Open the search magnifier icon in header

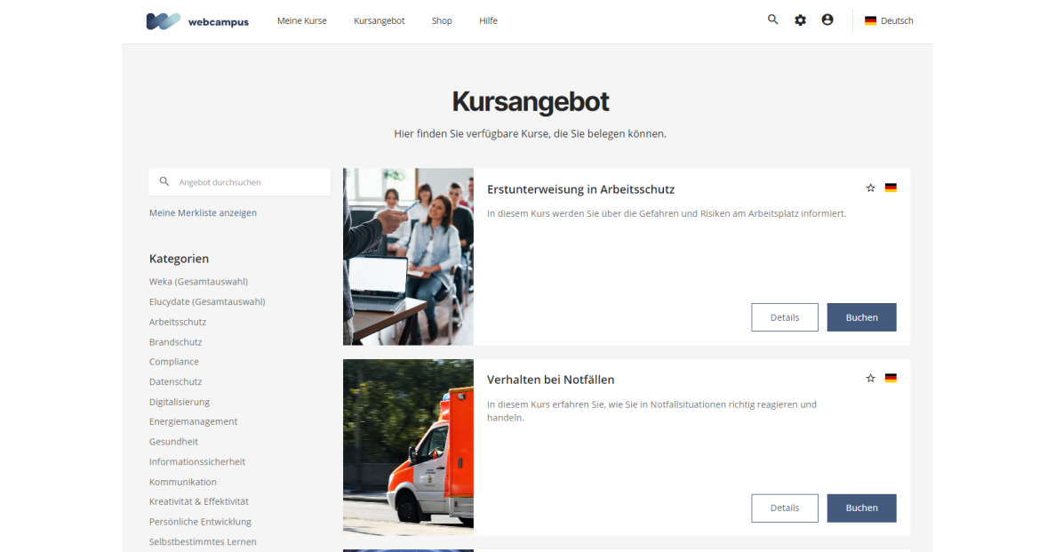coord(772,20)
